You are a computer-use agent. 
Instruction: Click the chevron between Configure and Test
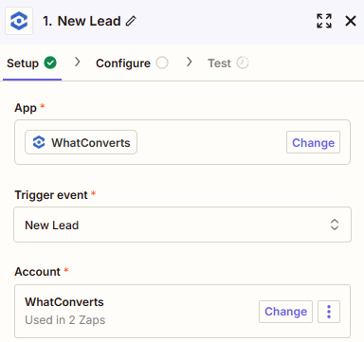189,62
